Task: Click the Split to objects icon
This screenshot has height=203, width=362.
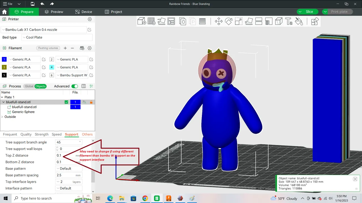Action: pos(183,21)
